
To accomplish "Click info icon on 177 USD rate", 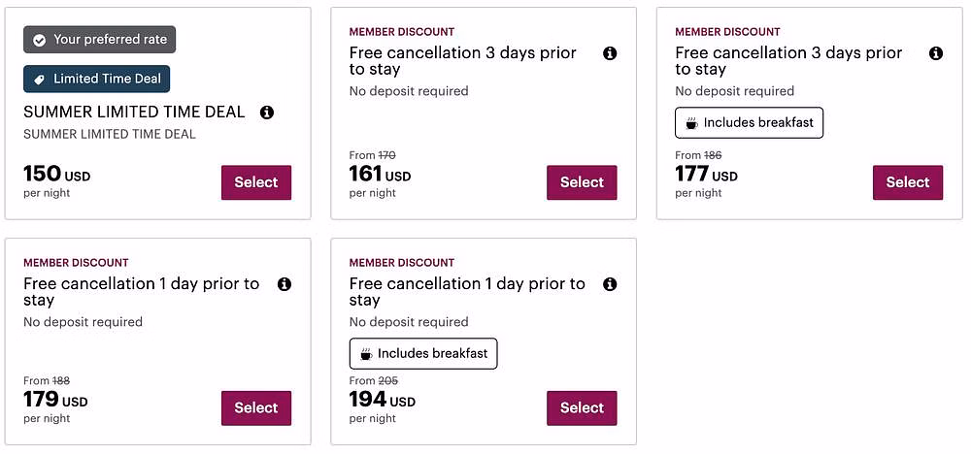I will point(936,53).
